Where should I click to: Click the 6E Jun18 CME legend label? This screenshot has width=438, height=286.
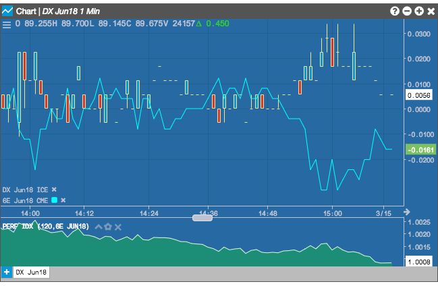(x=26, y=200)
